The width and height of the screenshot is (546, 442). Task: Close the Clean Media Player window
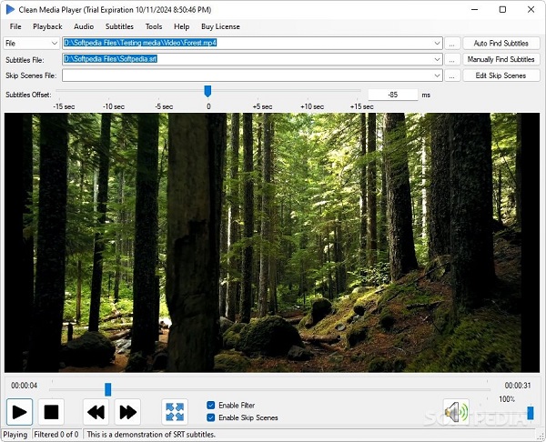531,9
